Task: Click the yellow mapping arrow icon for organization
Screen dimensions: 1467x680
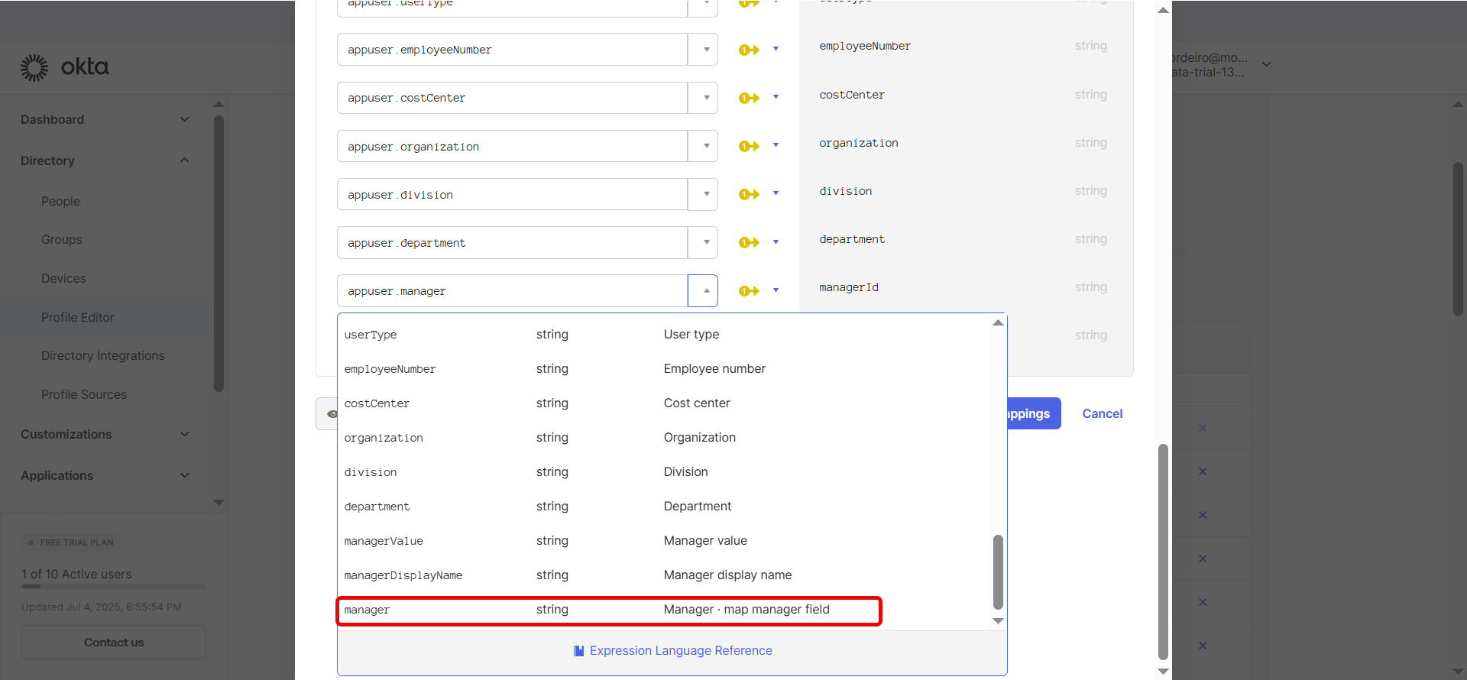Action: point(749,146)
